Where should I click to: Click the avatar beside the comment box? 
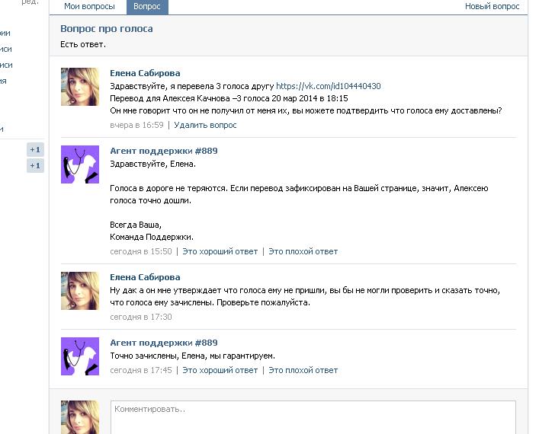[80, 417]
